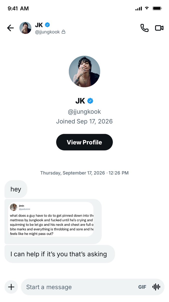Tap the voice message waveform icon
The height and width of the screenshot is (302, 169).
(x=156, y=287)
